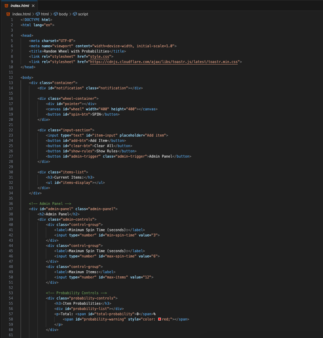The width and height of the screenshot is (323, 338).
Task: Click class="input-section" on line 22
Action: [70, 130]
